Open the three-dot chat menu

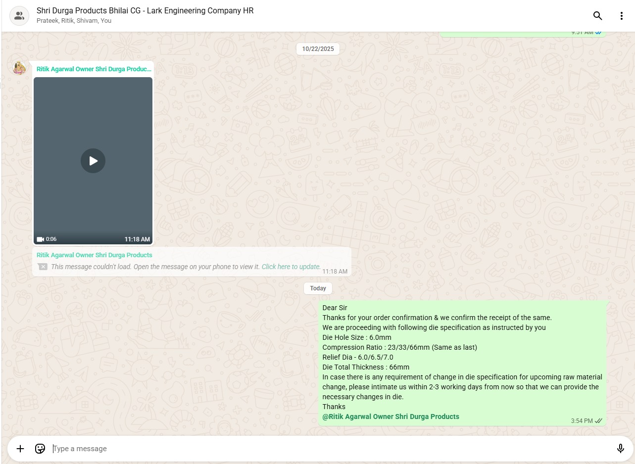pyautogui.click(x=621, y=16)
